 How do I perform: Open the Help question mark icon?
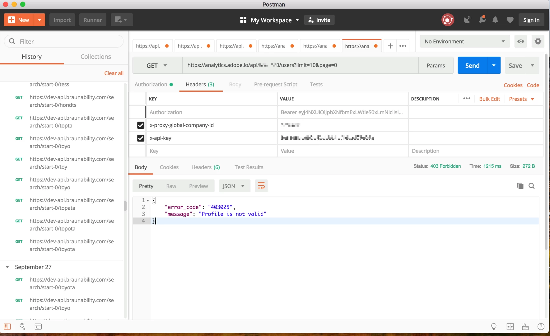coord(541,326)
